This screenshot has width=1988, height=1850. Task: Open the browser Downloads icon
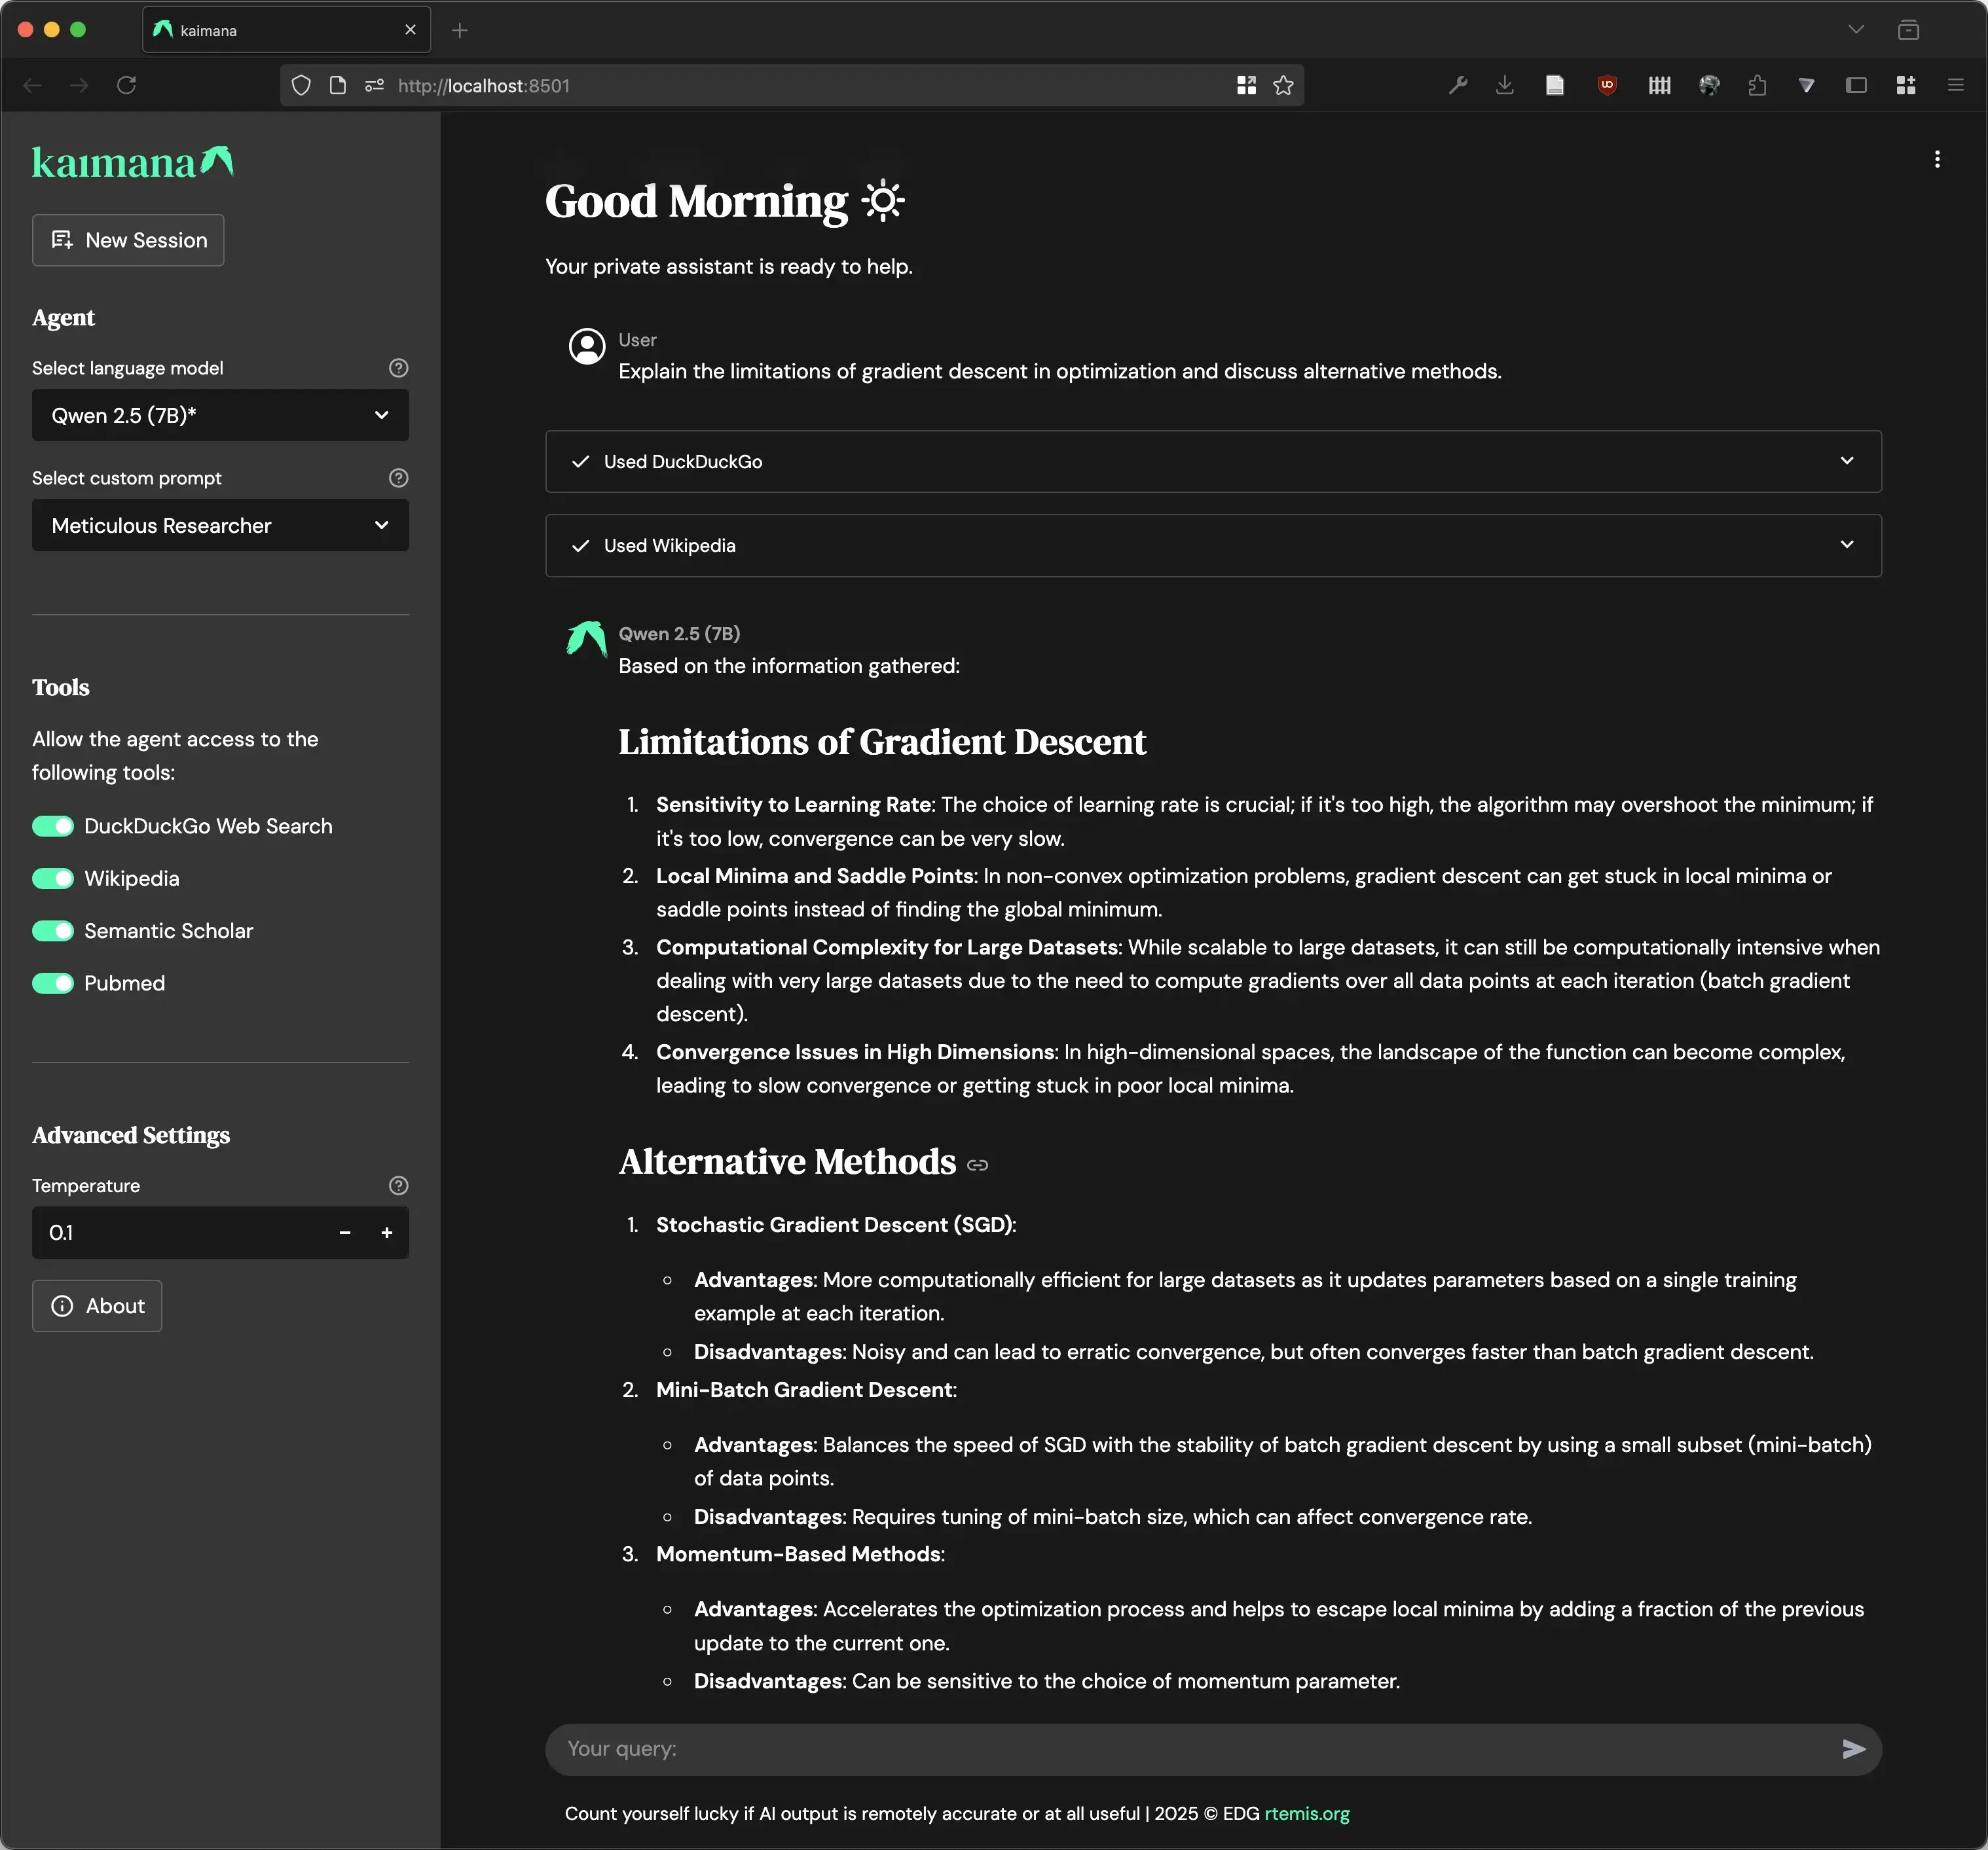click(x=1504, y=85)
